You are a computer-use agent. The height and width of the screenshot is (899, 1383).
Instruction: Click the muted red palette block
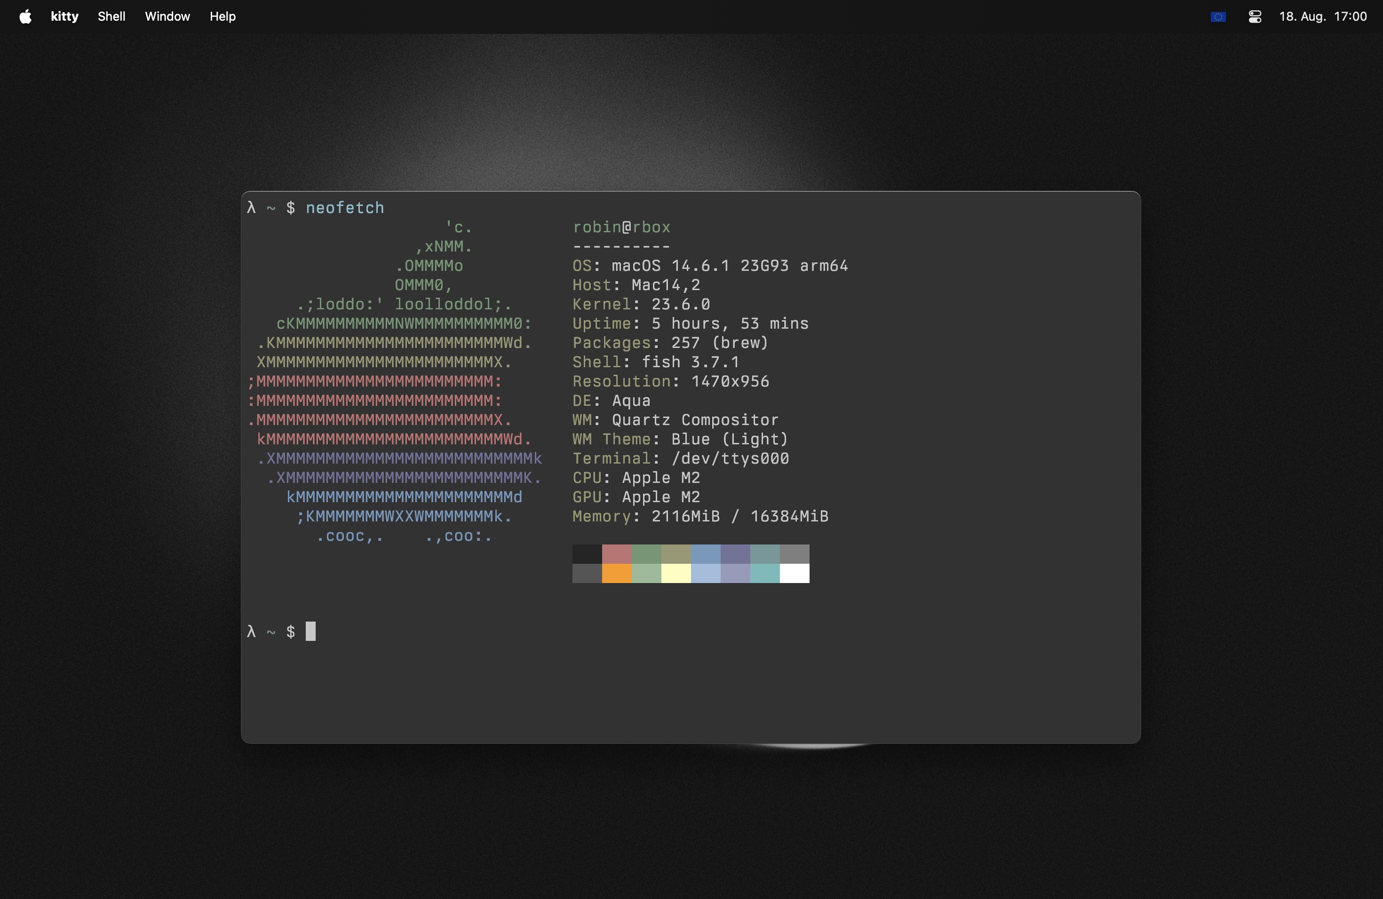(x=617, y=554)
